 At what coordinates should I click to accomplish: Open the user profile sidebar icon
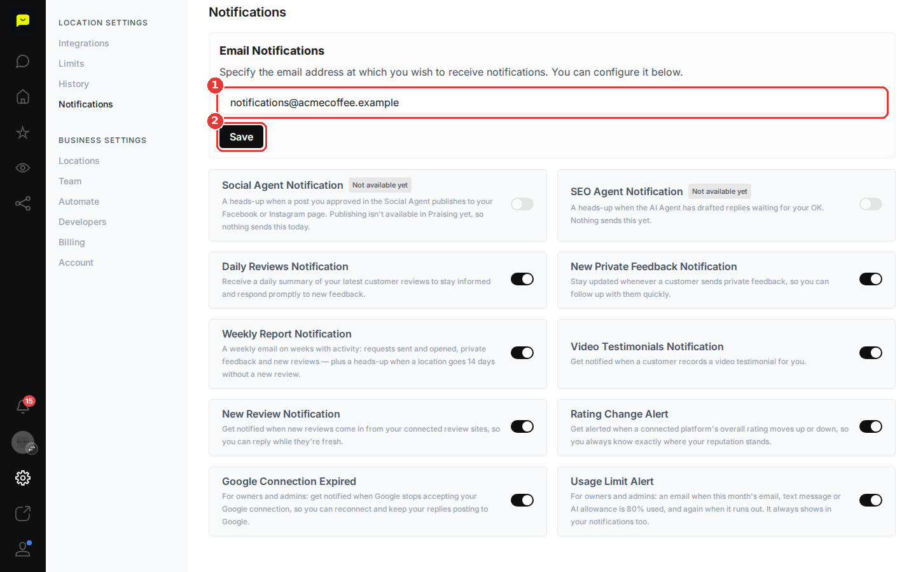click(x=23, y=549)
